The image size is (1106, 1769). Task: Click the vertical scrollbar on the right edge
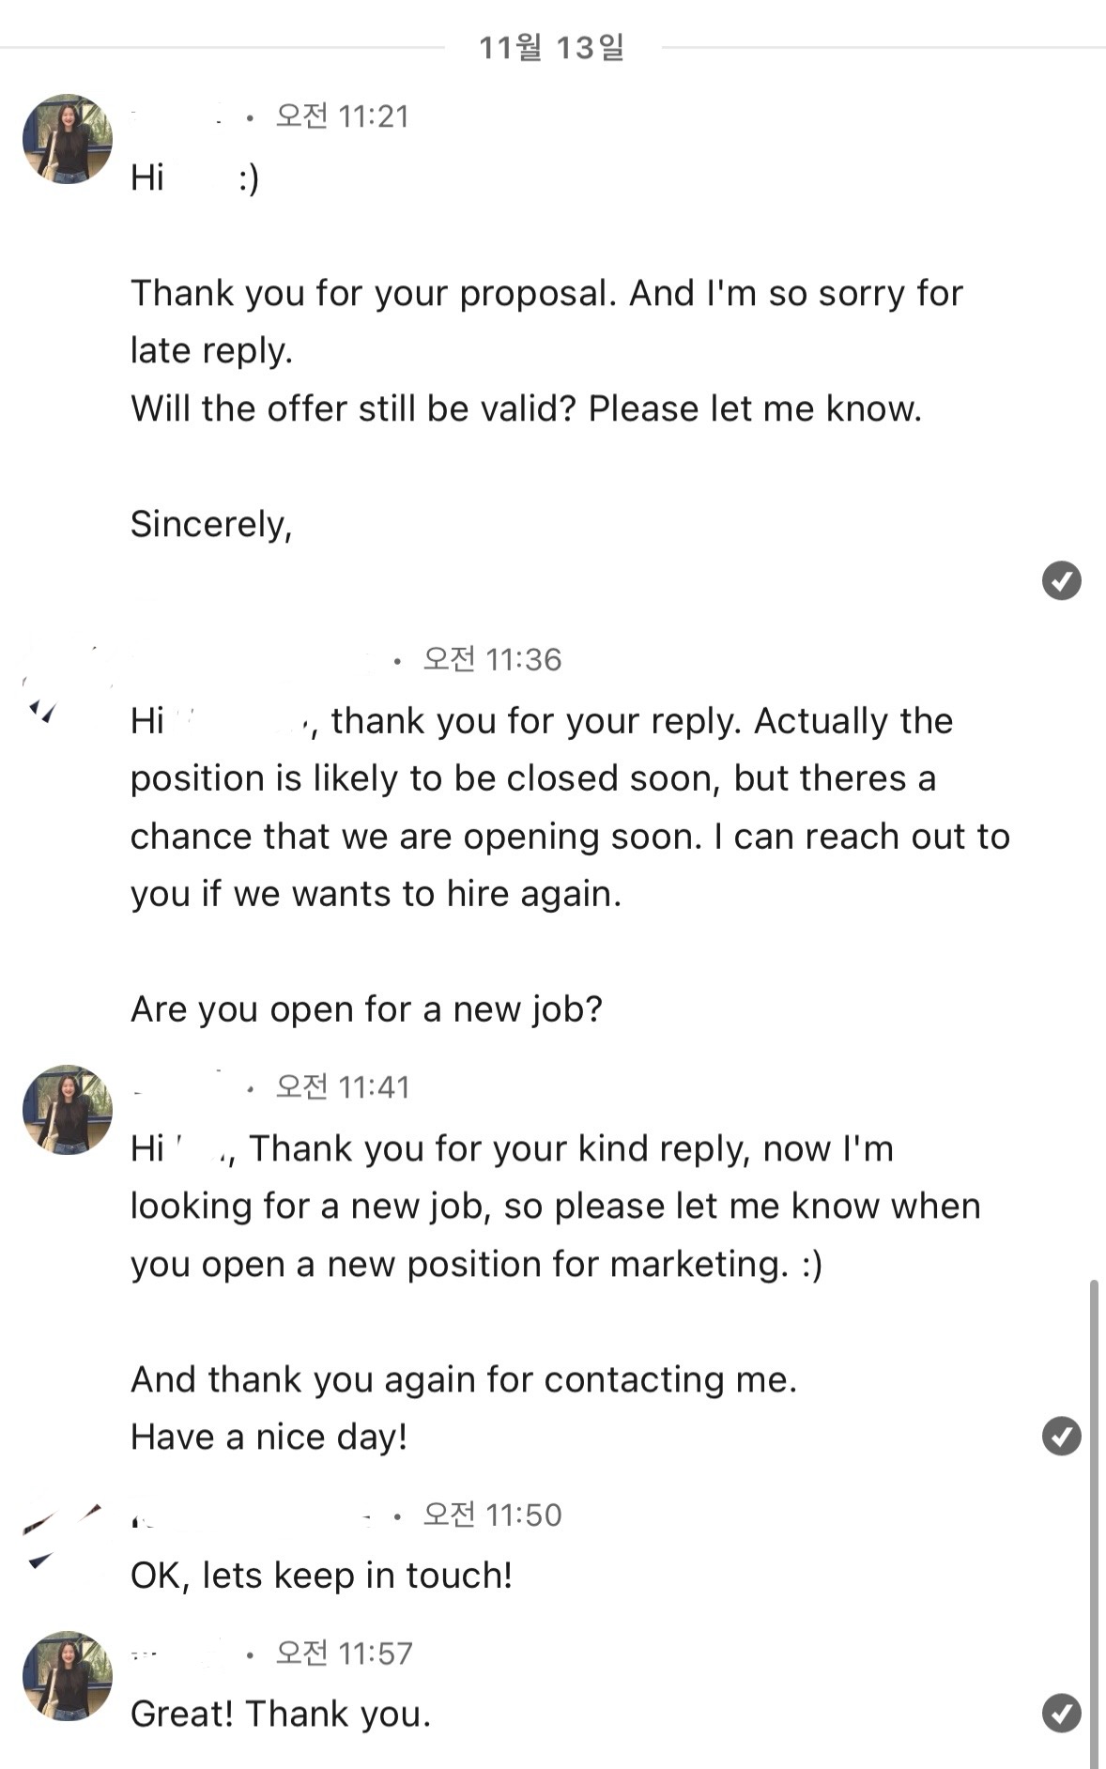[x=1093, y=1523]
